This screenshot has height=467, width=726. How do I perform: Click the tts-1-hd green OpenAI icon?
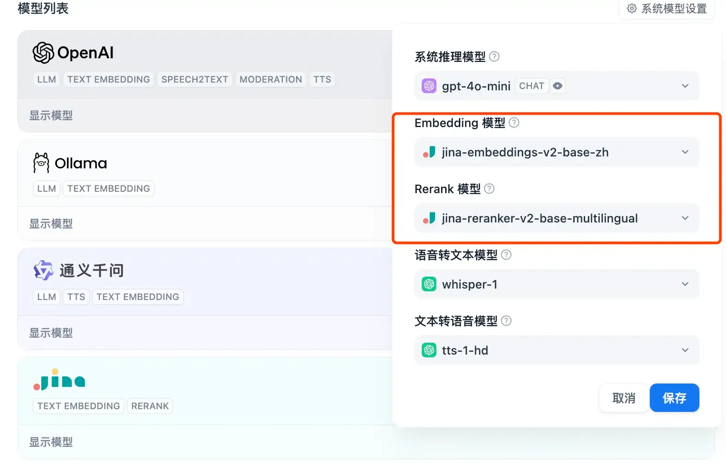click(429, 350)
